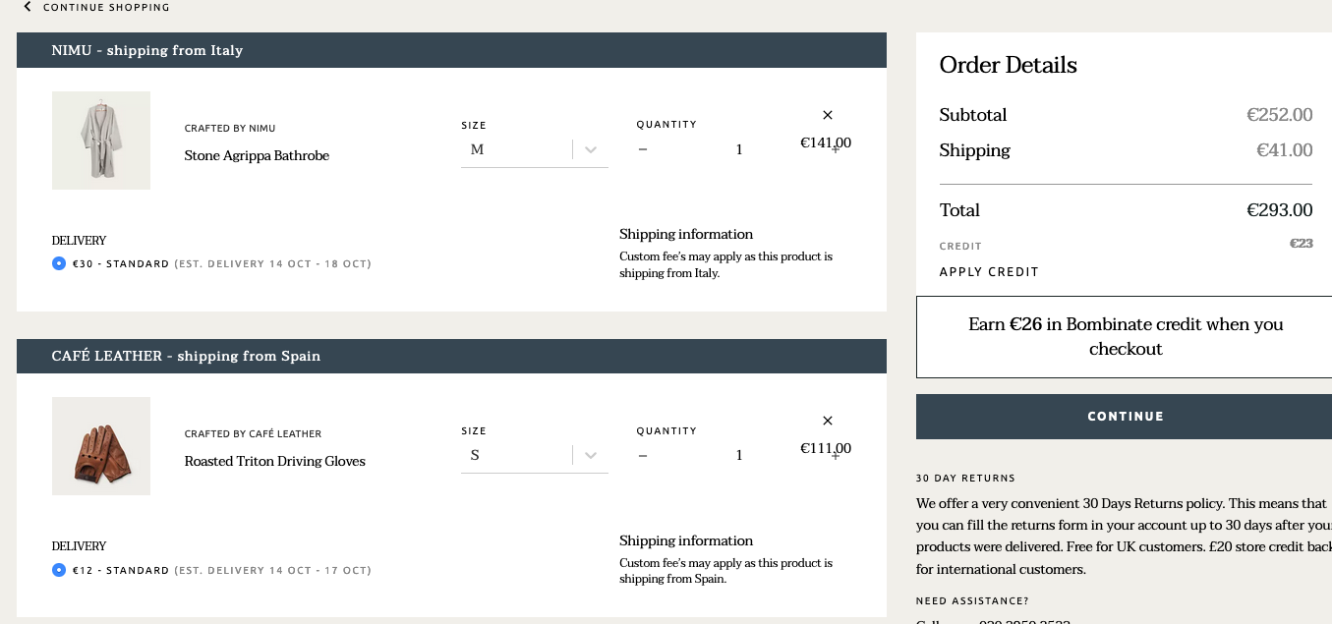Open the driving gloves size S dropdown
1332x624 pixels.
(534, 455)
